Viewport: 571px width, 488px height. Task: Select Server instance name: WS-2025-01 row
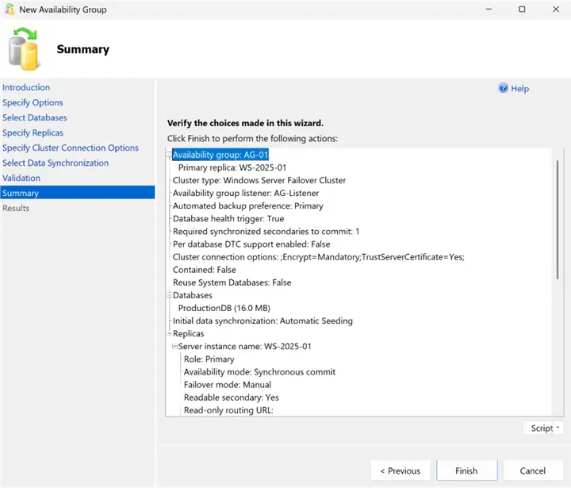(x=245, y=346)
